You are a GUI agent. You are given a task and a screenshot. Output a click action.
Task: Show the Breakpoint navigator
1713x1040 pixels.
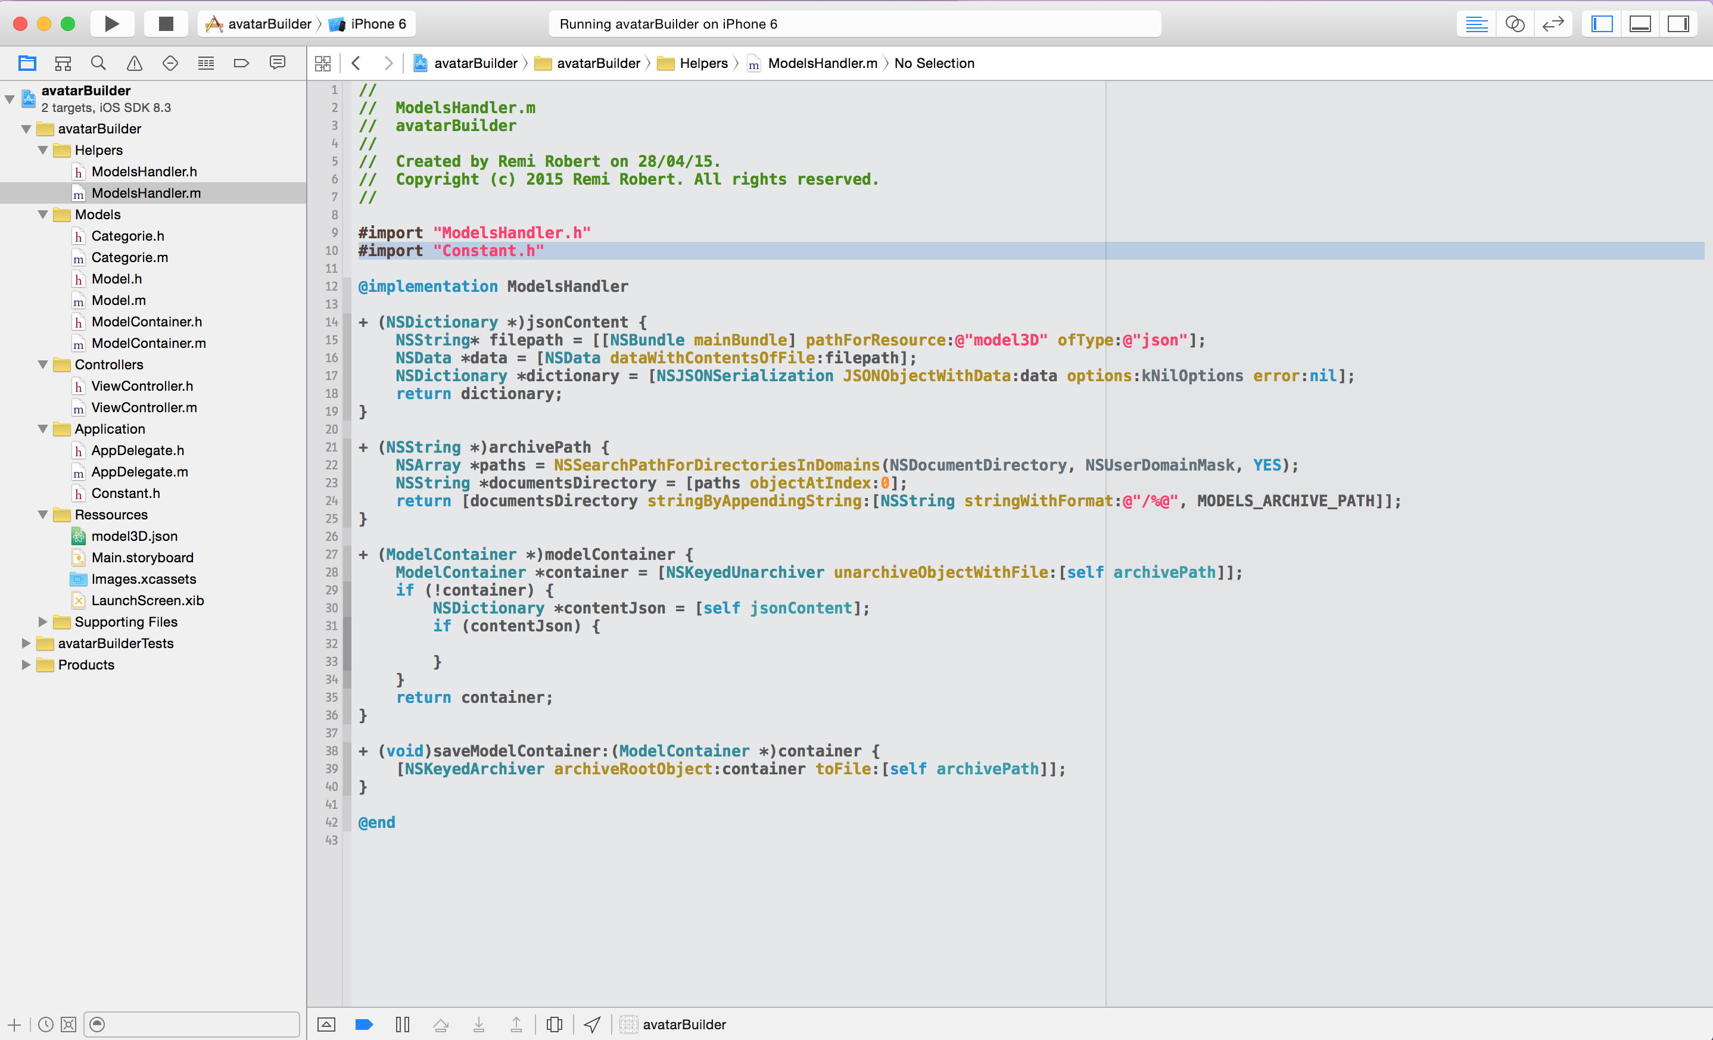241,63
